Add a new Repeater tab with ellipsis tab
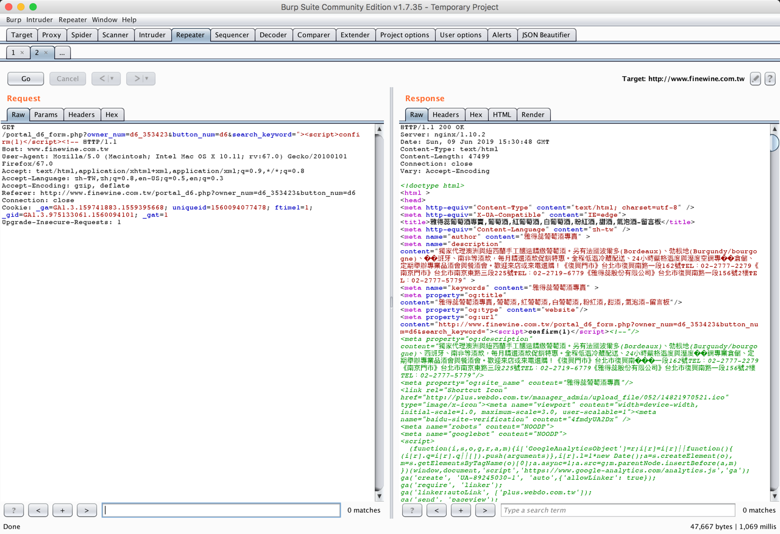The height and width of the screenshot is (534, 780). coord(62,53)
